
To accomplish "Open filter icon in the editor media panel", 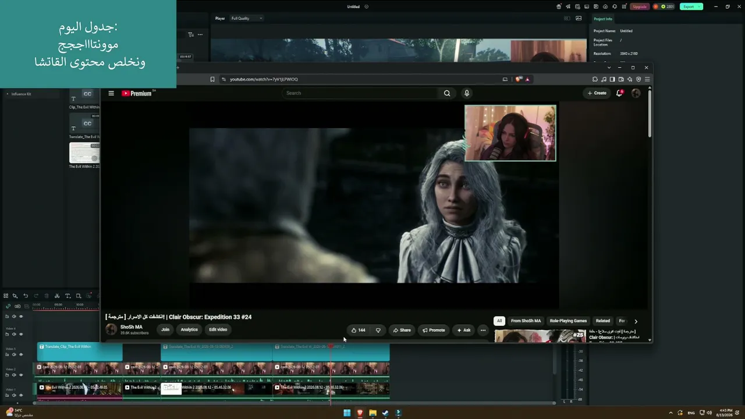I will pos(191,34).
